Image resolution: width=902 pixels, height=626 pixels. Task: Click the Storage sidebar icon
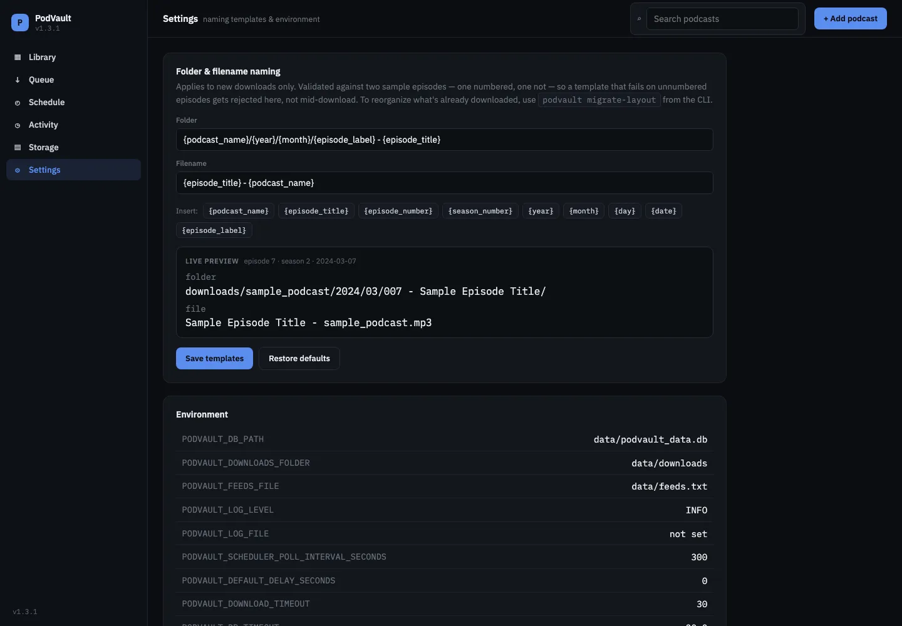click(x=18, y=147)
